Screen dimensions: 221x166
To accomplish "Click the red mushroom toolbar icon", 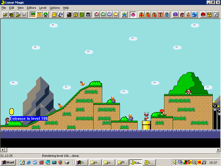I will tap(97, 15).
